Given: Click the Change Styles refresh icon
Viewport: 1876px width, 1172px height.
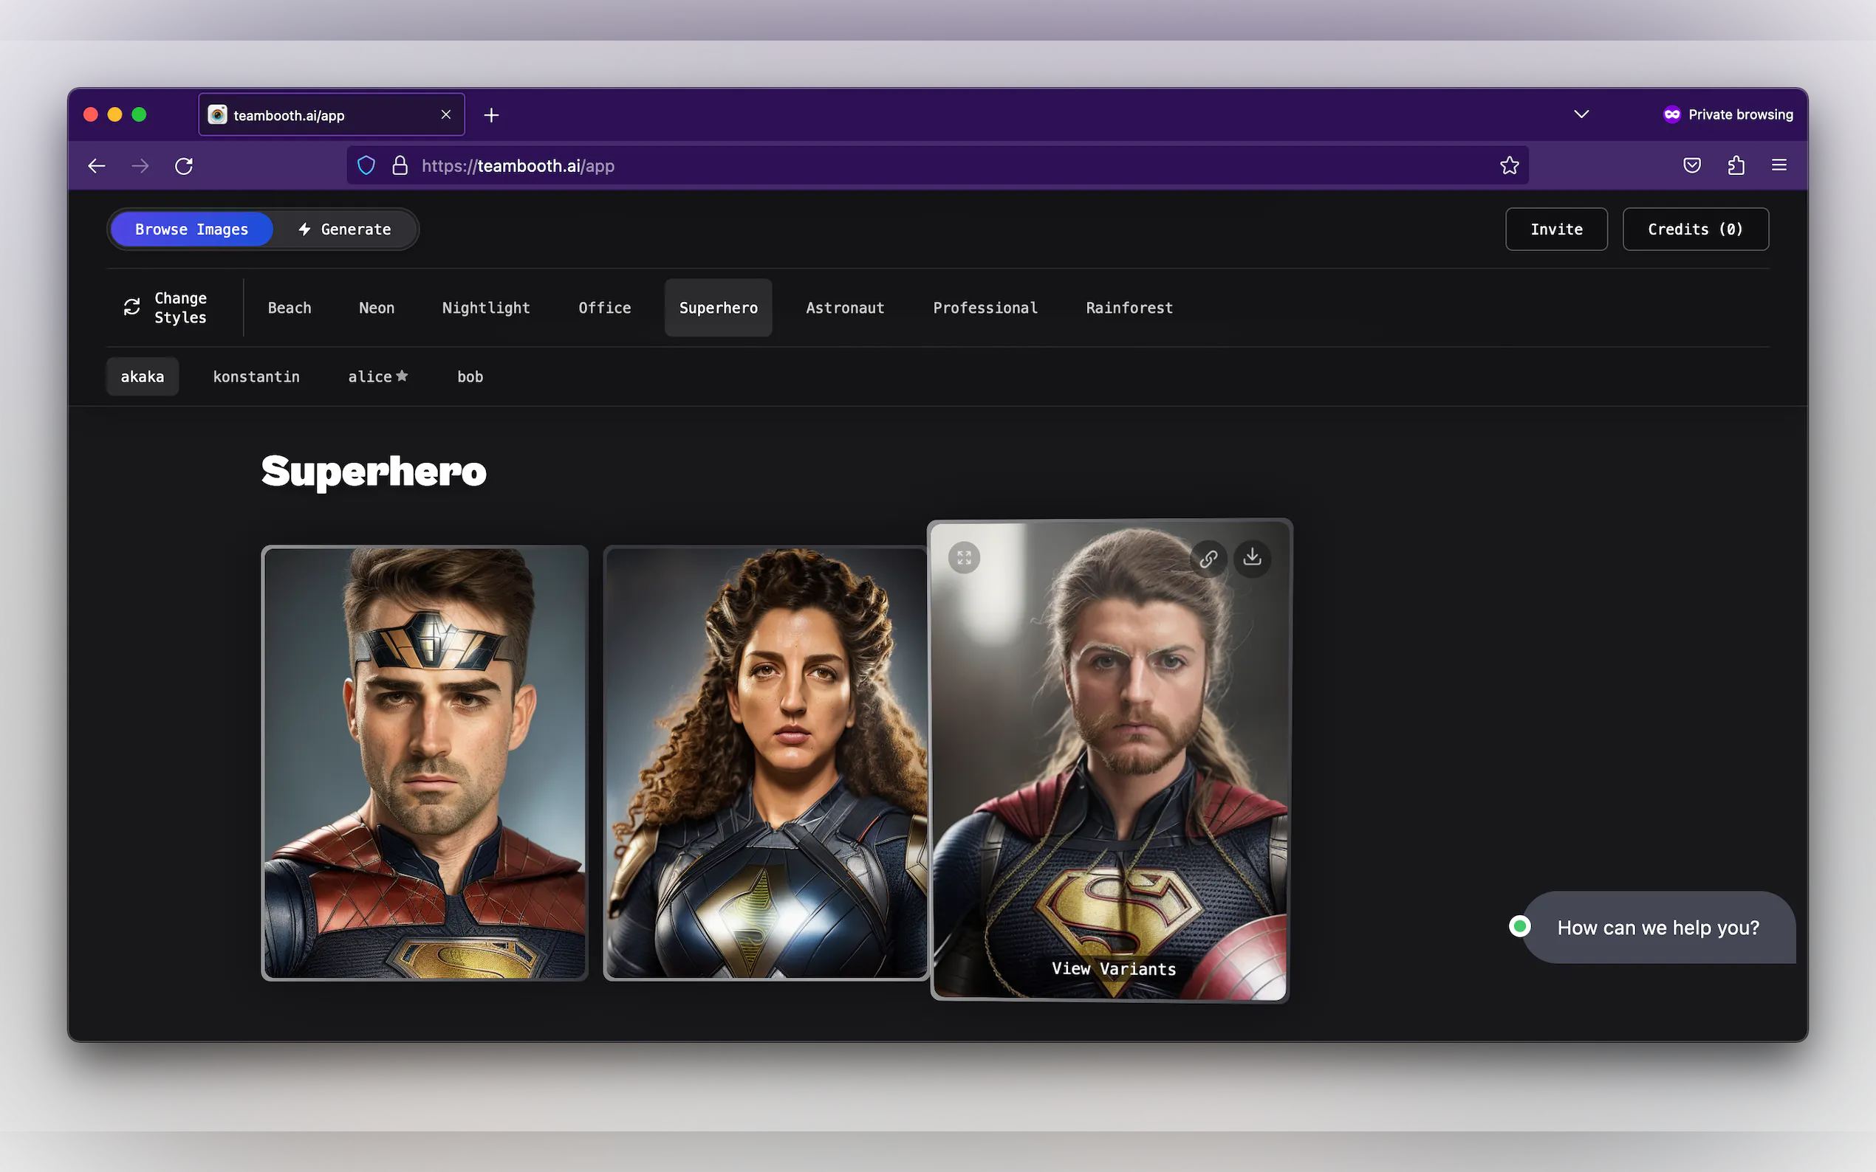Looking at the screenshot, I should pos(132,307).
